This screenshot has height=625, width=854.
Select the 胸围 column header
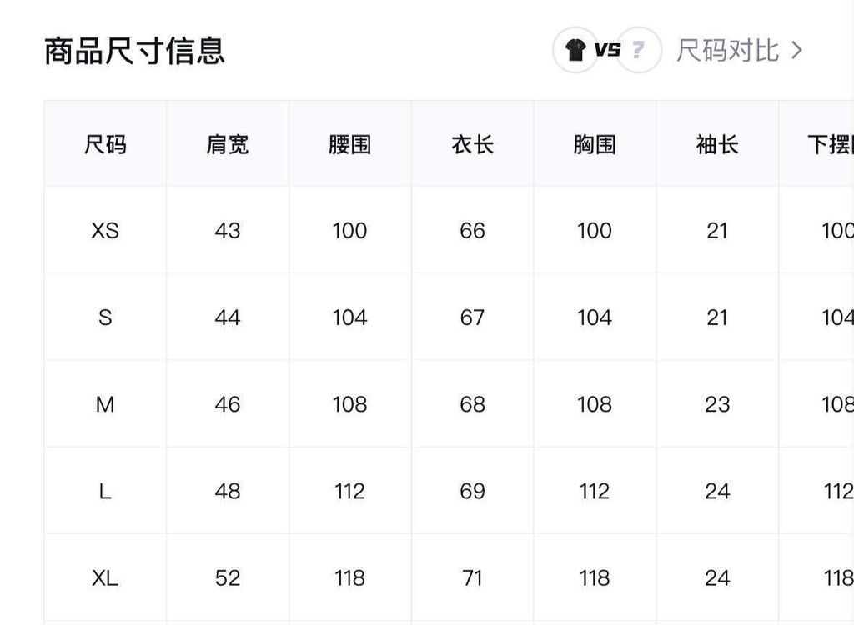[595, 145]
